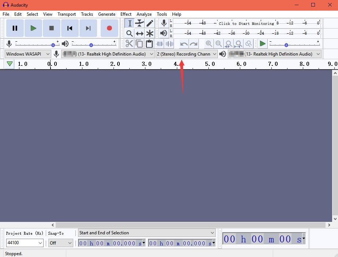Click the Zoom Toggle icon

[x=249, y=44]
